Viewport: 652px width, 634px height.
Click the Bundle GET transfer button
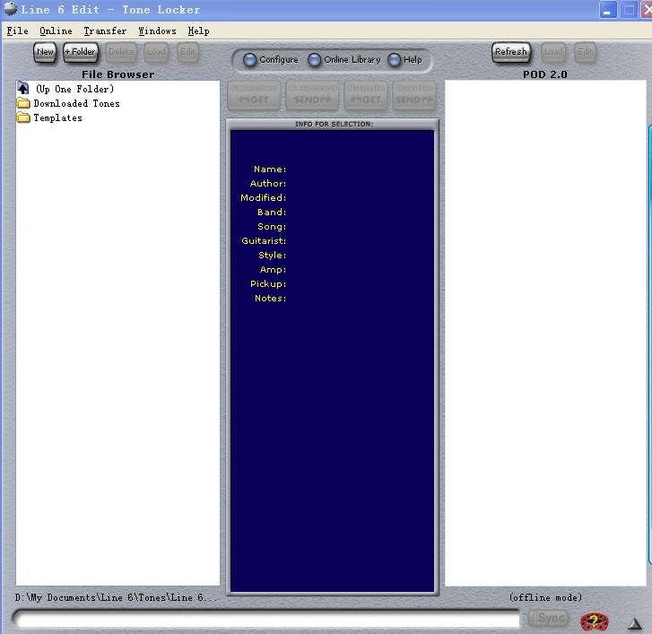point(366,95)
